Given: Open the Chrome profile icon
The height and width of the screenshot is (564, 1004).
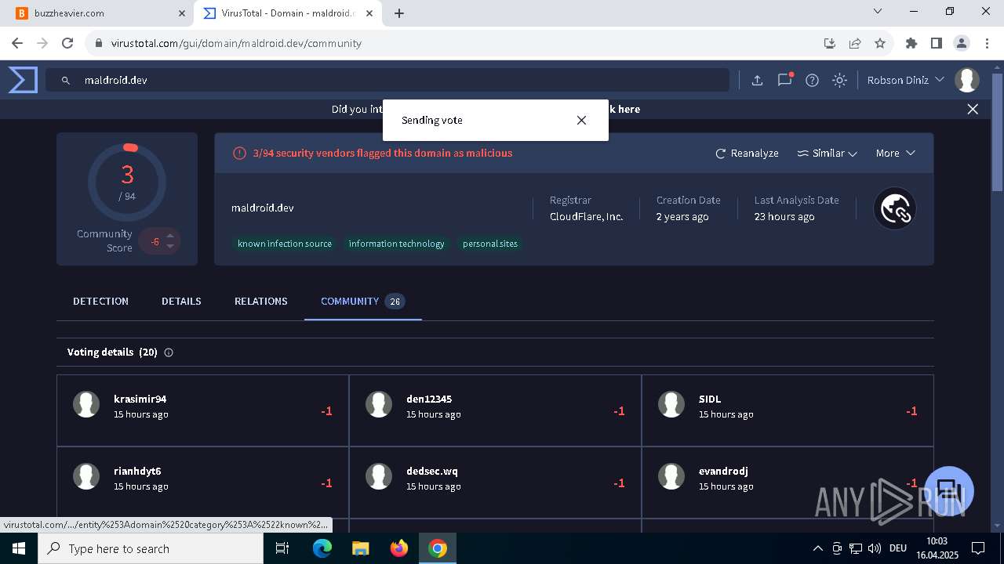Looking at the screenshot, I should tap(961, 43).
